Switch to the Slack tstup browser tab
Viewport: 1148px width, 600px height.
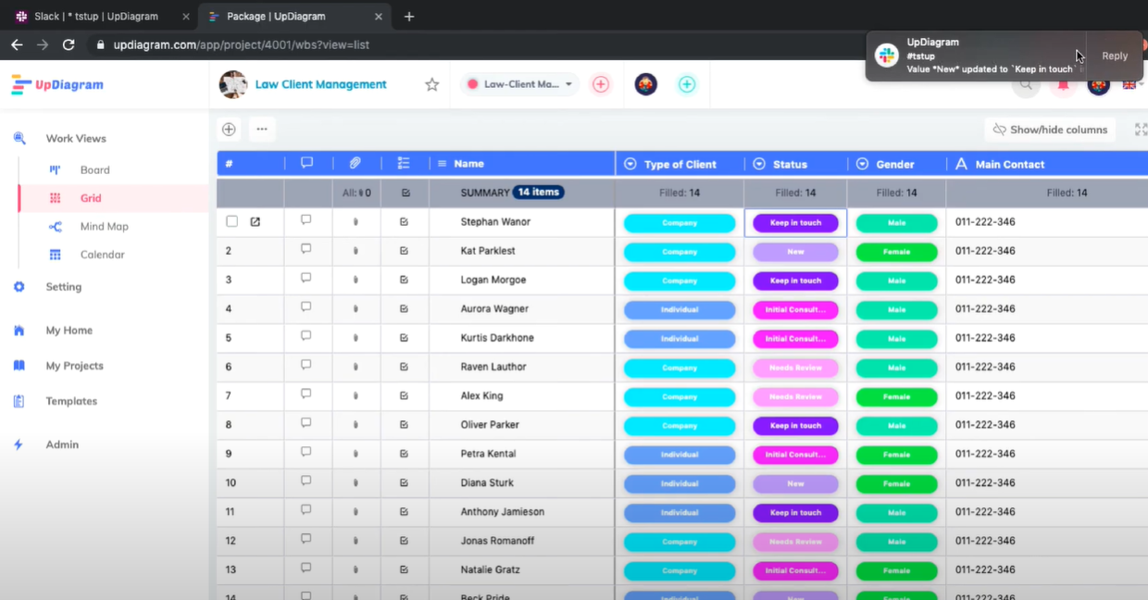click(x=96, y=17)
